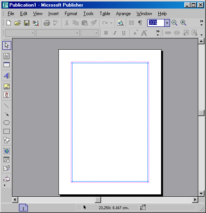The height and width of the screenshot is (213, 206).
Task: Open the font name dropdown
Action: point(58,33)
